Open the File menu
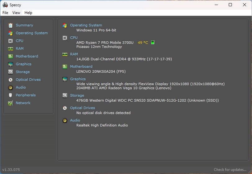 5,13
